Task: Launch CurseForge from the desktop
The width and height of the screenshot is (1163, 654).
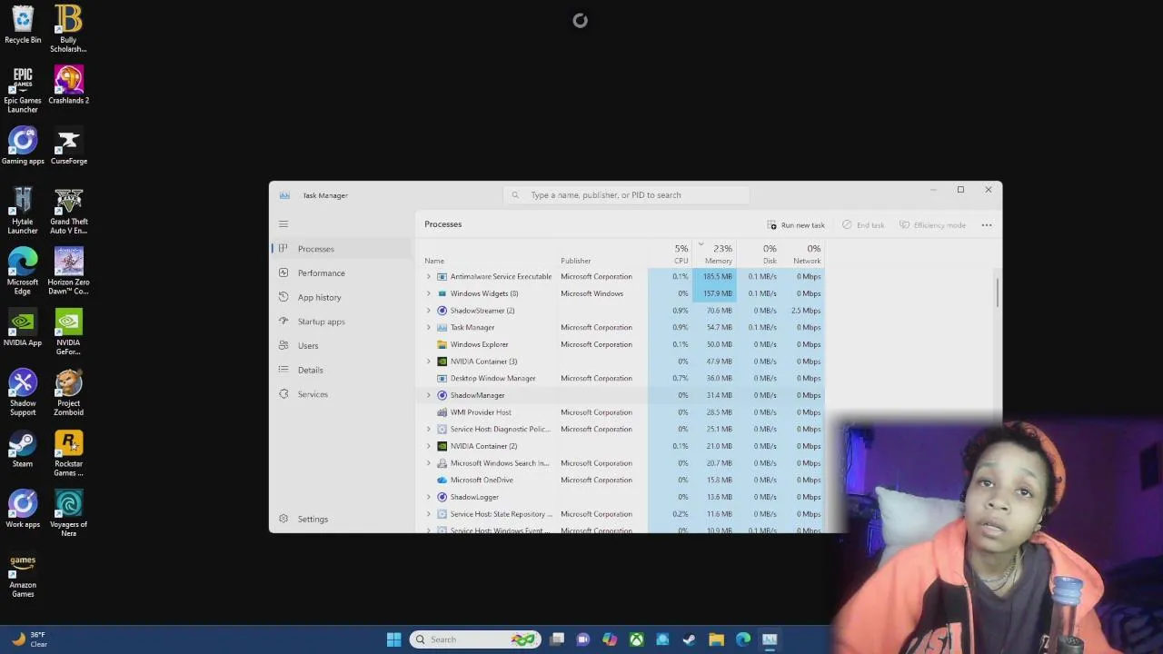Action: 68,145
